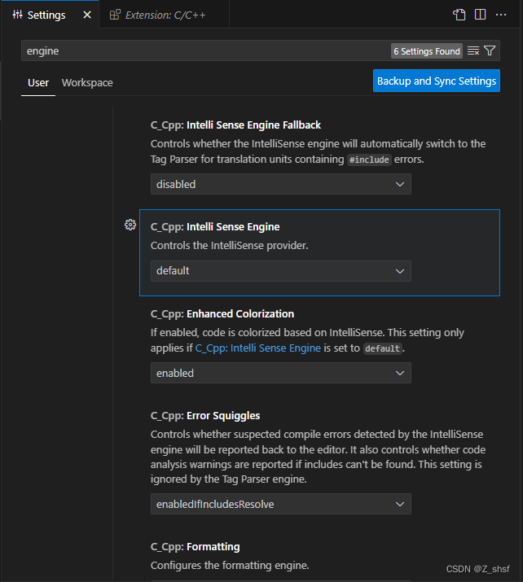This screenshot has width=523, height=582.
Task: Select the Workspace settings scope tab
Action: pos(87,83)
